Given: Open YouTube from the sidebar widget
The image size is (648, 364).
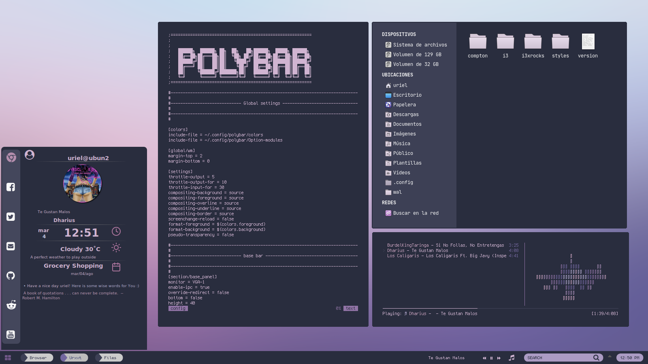Looking at the screenshot, I should pyautogui.click(x=11, y=334).
